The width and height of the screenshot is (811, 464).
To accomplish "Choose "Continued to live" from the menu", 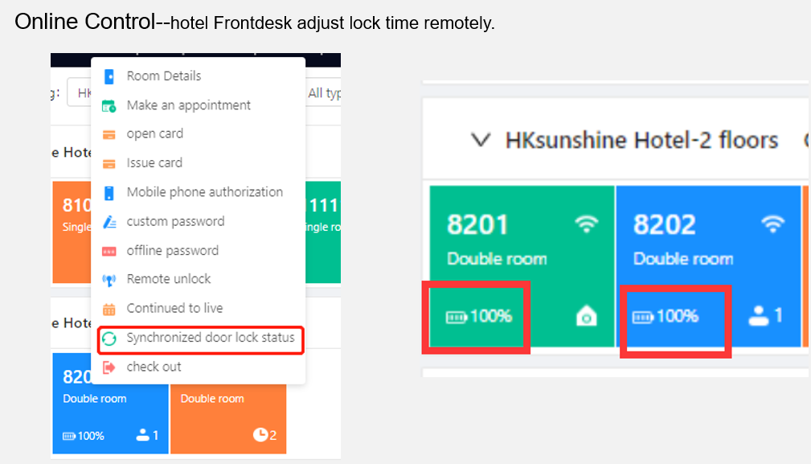I will 174,309.
